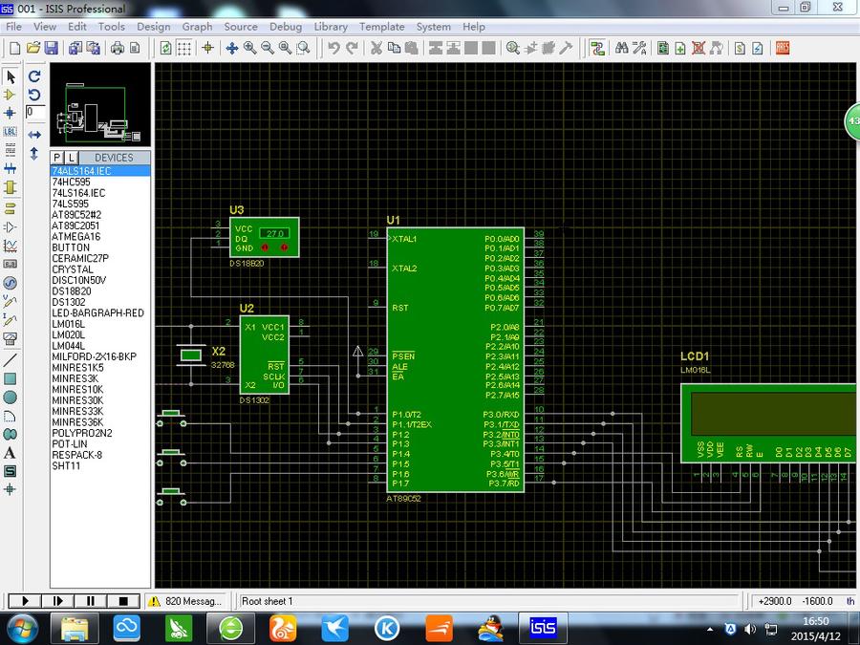860x645 pixels.
Task: Select LM016L in the devices list
Action: pyautogui.click(x=68, y=324)
